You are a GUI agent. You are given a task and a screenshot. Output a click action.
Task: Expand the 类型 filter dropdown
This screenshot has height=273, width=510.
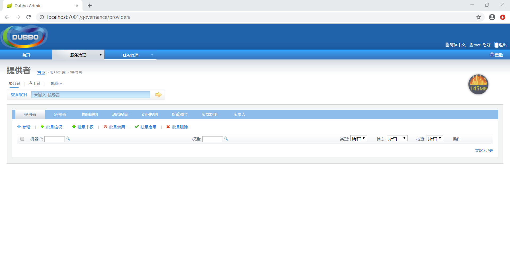pos(359,139)
